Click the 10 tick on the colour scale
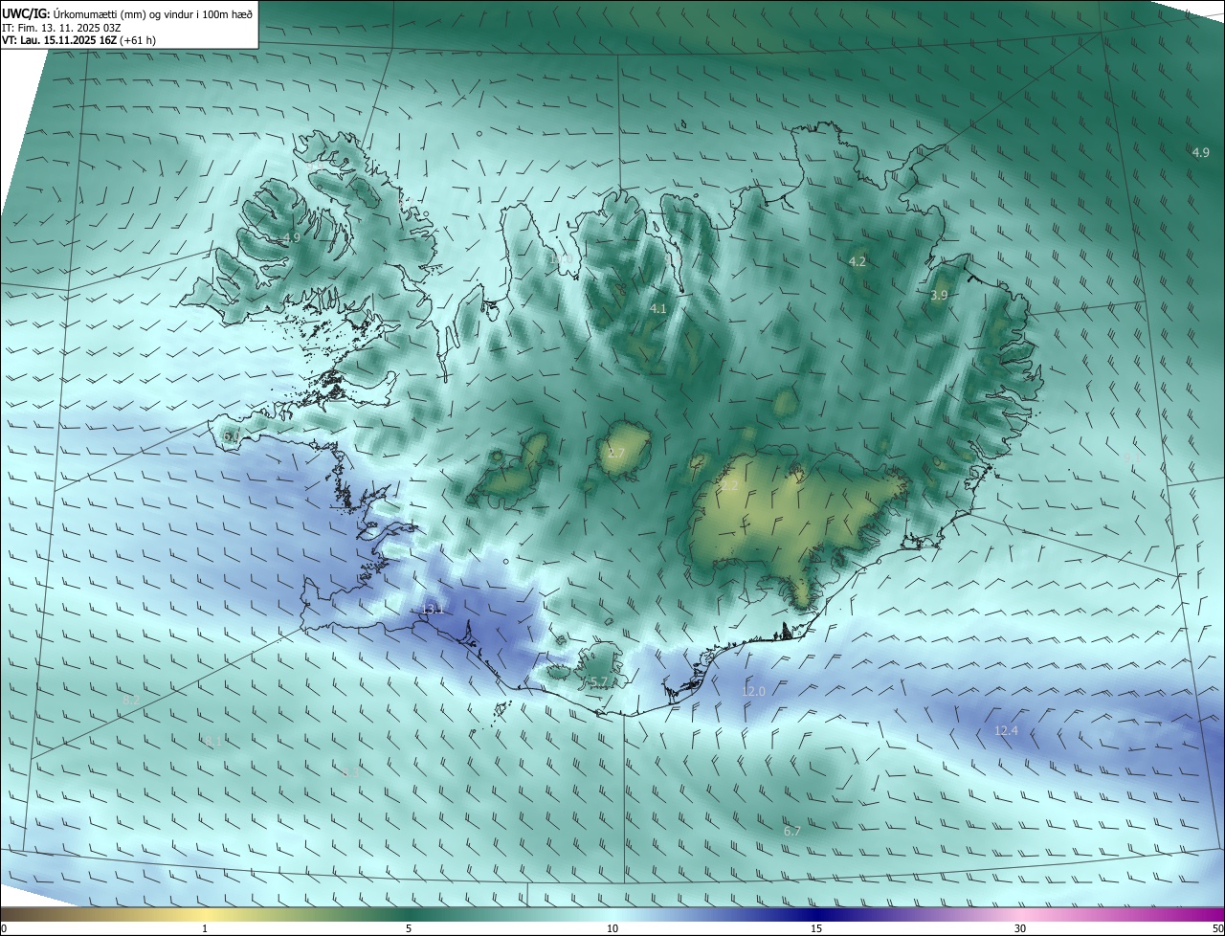The width and height of the screenshot is (1225, 936). coord(612,928)
